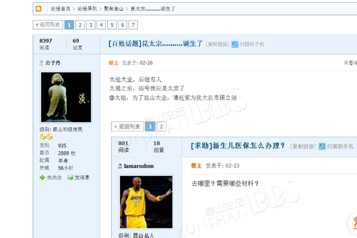The image size is (357, 238).
Task: Select page 1 in embedded pagination
Action: point(151,127)
